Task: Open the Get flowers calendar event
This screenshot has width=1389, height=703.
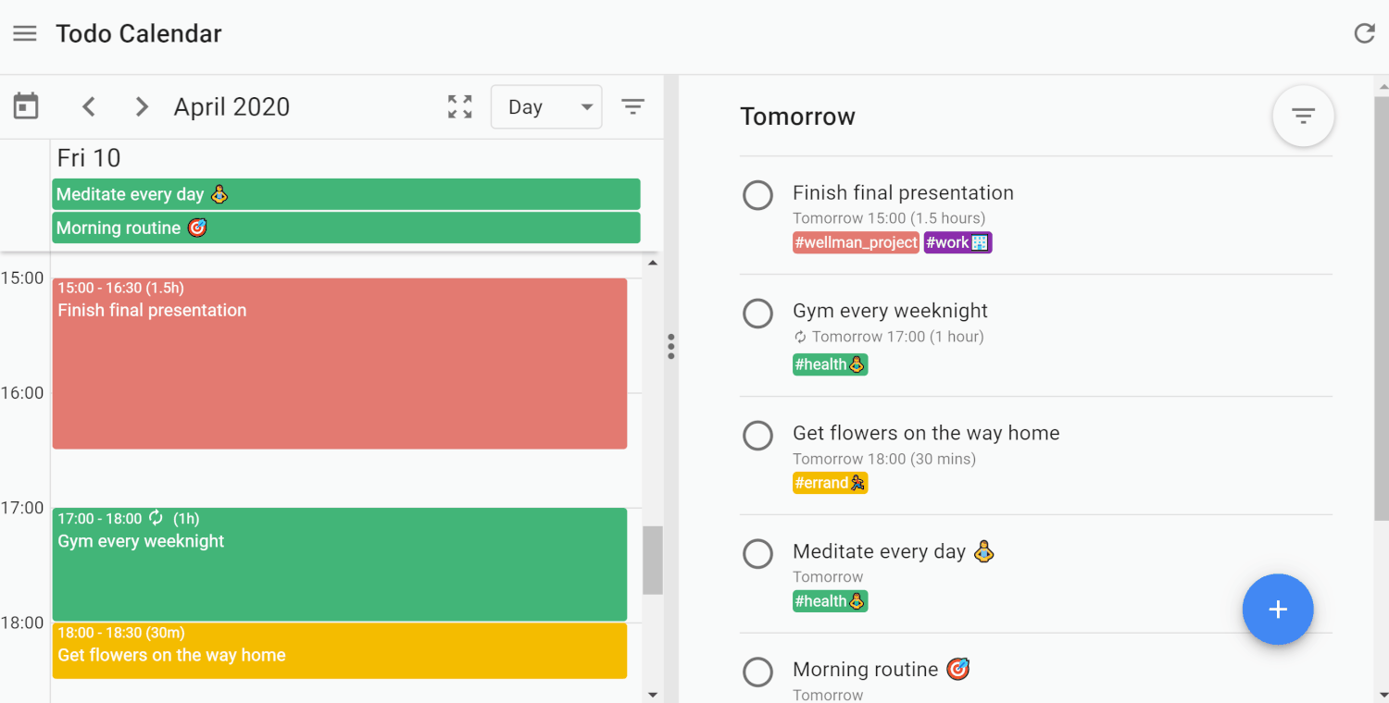Action: pyautogui.click(x=340, y=650)
